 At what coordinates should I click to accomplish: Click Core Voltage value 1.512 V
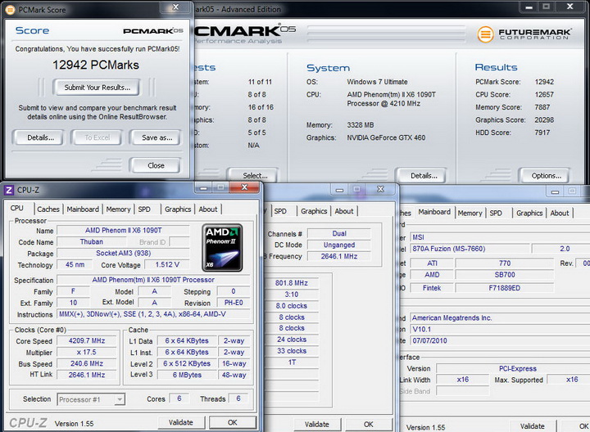tap(167, 265)
